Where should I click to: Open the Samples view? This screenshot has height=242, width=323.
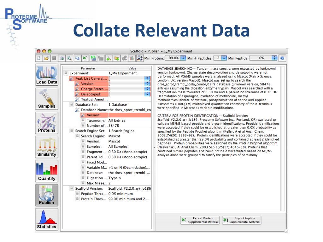tap(47, 99)
